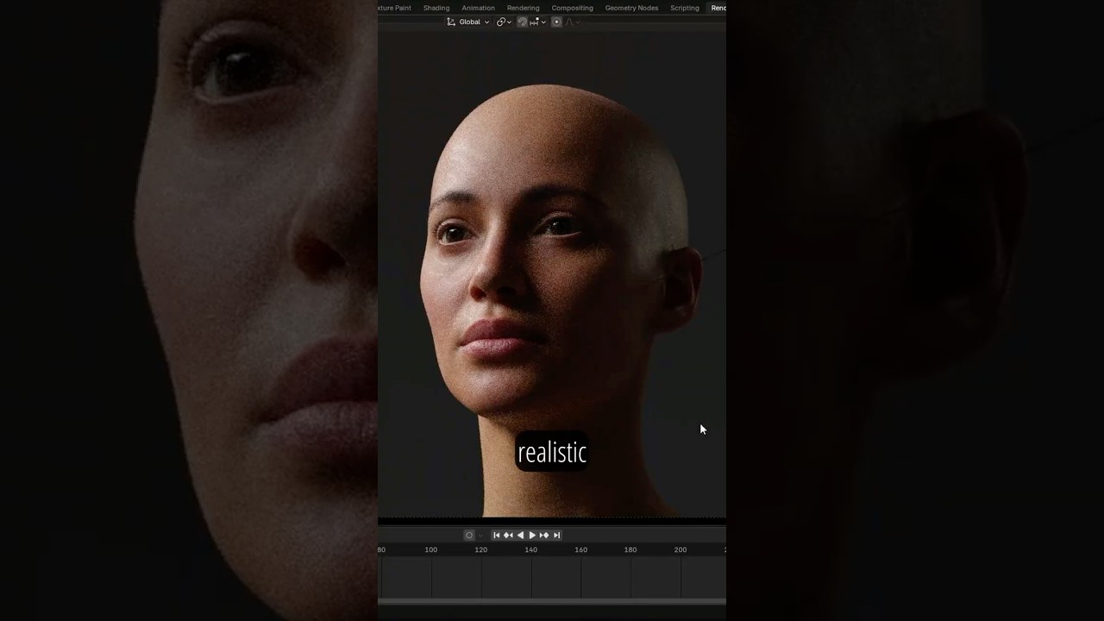Toggle the auto keying record button

click(x=469, y=535)
